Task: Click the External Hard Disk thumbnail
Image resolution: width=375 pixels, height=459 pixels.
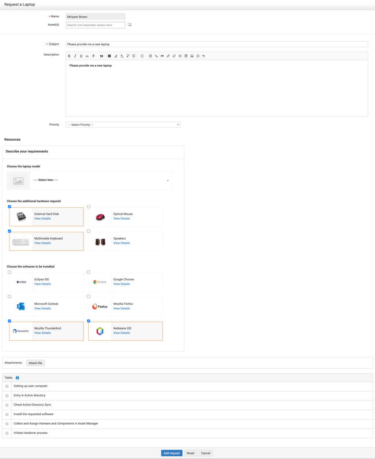Action: [x=21, y=216]
